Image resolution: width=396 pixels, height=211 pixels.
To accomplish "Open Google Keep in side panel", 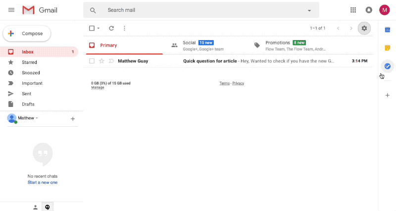I will pos(388,48).
